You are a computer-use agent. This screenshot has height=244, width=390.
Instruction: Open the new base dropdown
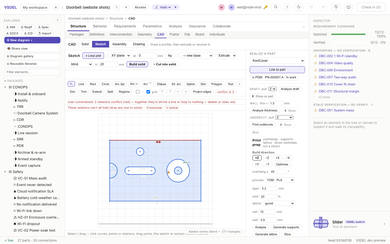[197, 56]
